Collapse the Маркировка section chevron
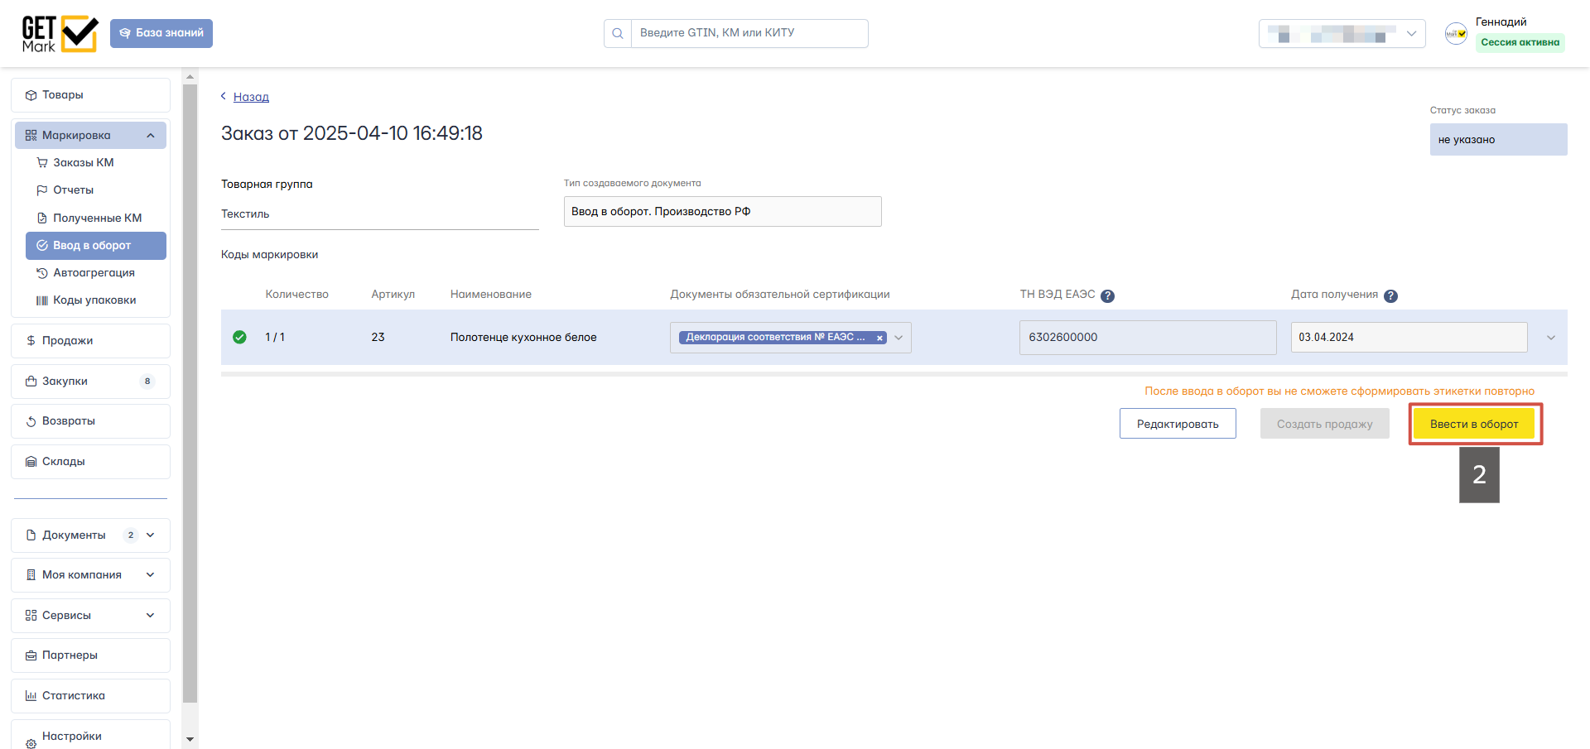 (151, 136)
